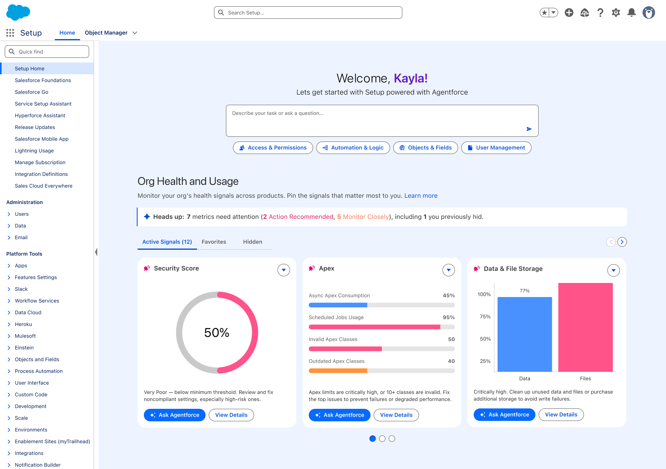Click the magnifier icon in Search Setup

(x=221, y=13)
